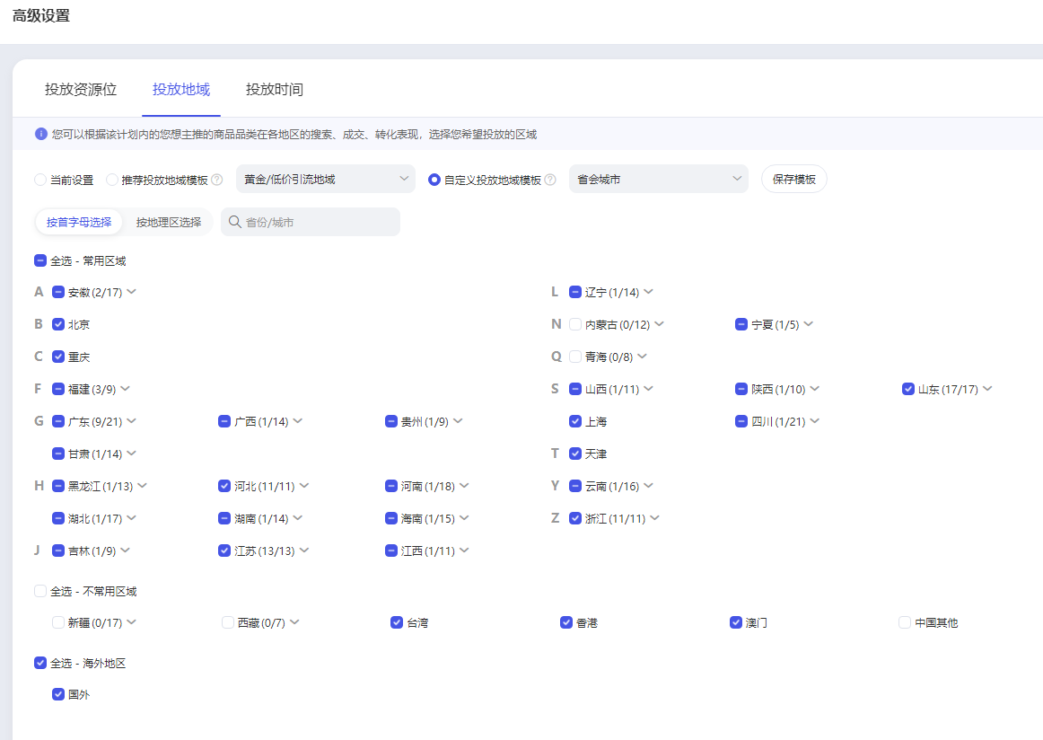Click help icon beside 推荐投放地域模板
This screenshot has height=740, width=1043.
coord(216,180)
